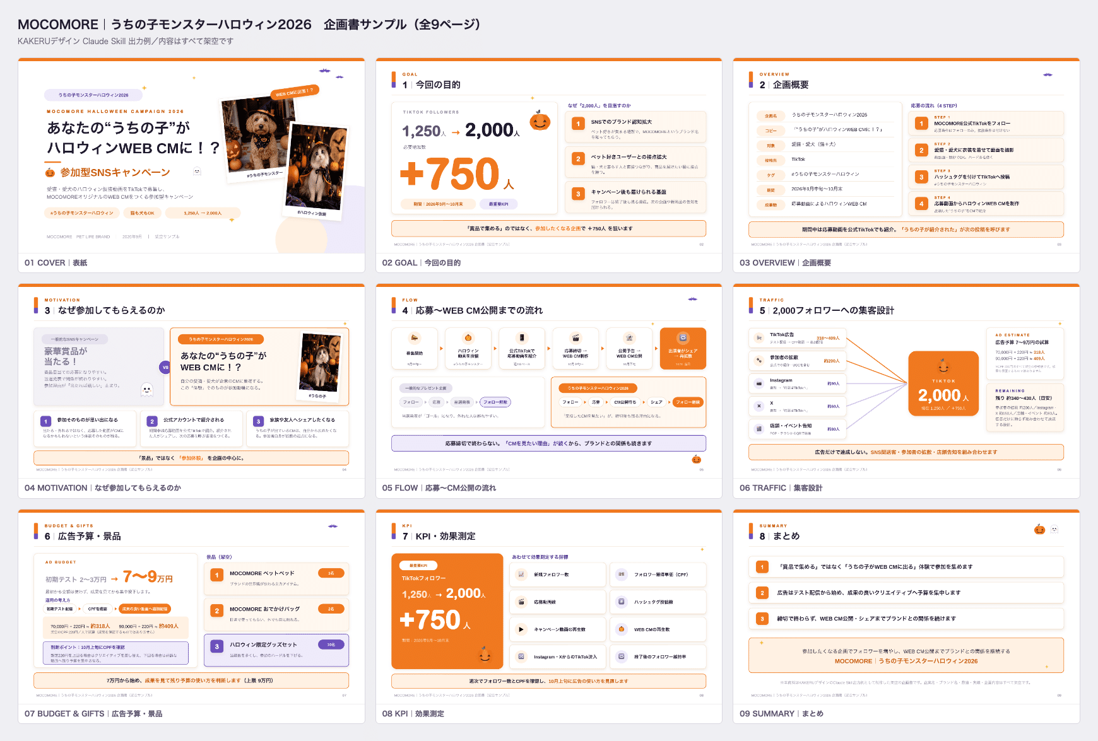This screenshot has height=741, width=1098.
Task: Click the icon in the TikTok広告 traffic row
Action: pos(759,338)
